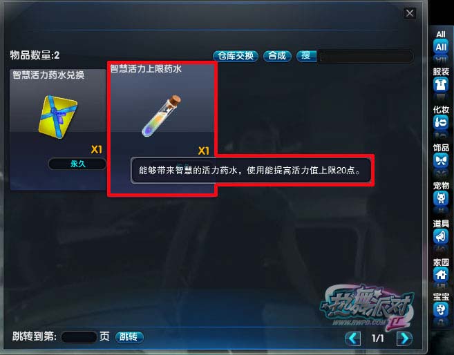
Task: Click the 搜 search button
Action: tap(306, 56)
